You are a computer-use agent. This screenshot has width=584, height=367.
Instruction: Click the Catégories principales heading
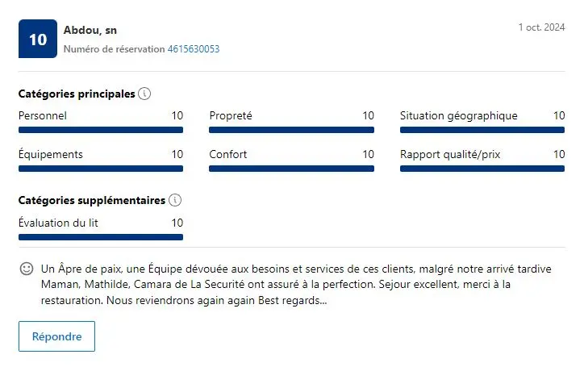(77, 94)
